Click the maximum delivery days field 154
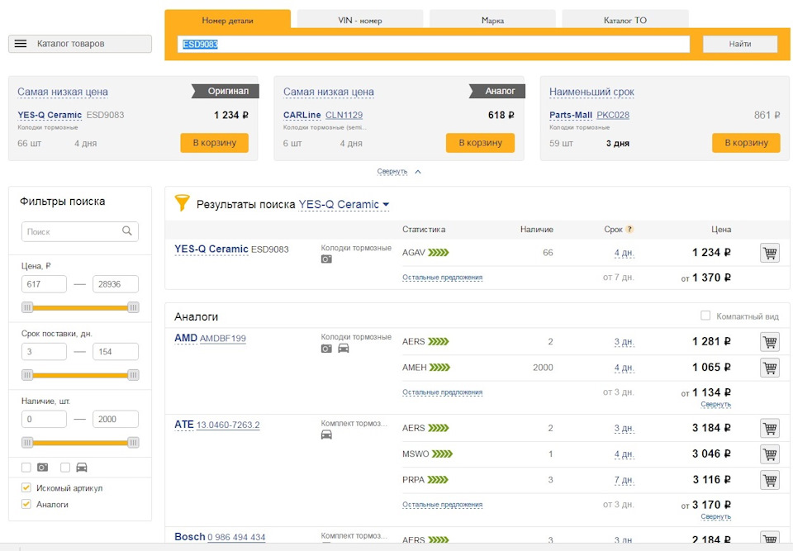Image resolution: width=793 pixels, height=551 pixels. point(116,352)
